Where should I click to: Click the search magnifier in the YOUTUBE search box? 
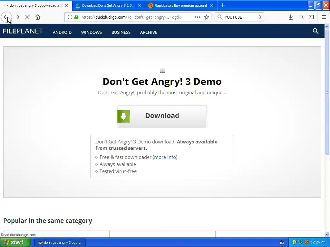point(220,17)
